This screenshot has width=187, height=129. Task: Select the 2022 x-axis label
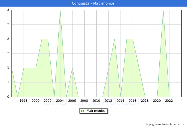coord(169,101)
